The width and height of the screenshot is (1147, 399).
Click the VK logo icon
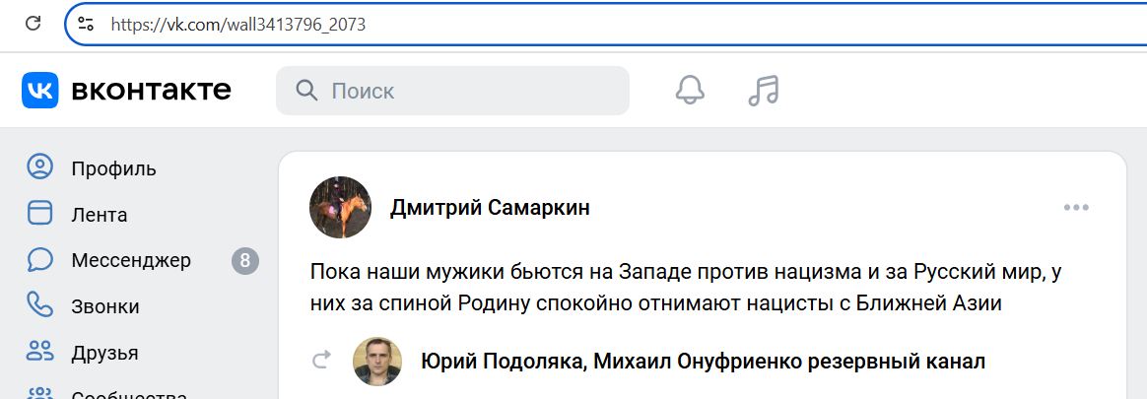tap(40, 91)
